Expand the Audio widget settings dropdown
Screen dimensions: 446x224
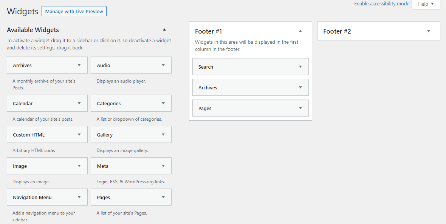(163, 65)
